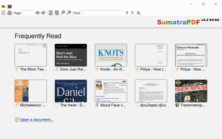This screenshot has width=222, height=139.
Task: Click 'Polya - How ...' file name
Action: tap(193, 69)
